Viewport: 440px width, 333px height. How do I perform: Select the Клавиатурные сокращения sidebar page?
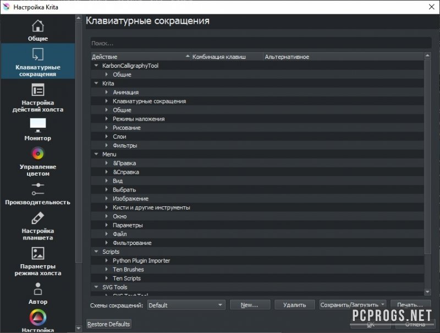[x=37, y=61]
